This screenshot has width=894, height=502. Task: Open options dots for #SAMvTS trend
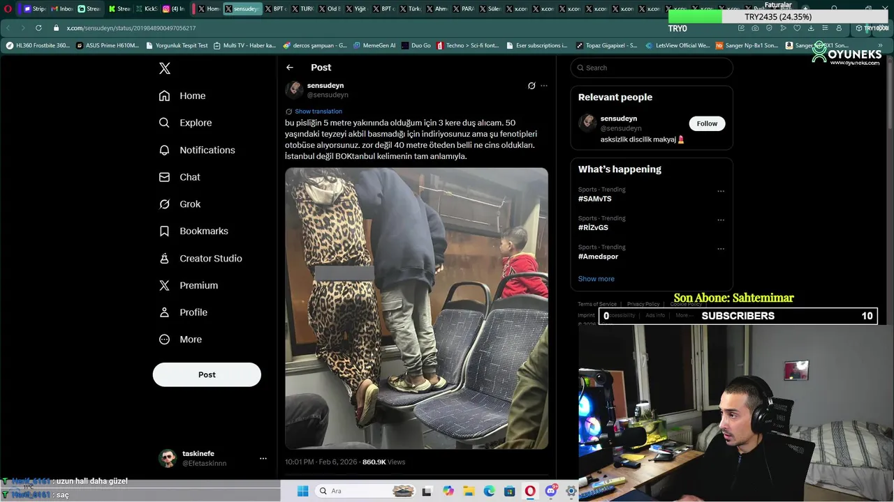[x=721, y=191]
